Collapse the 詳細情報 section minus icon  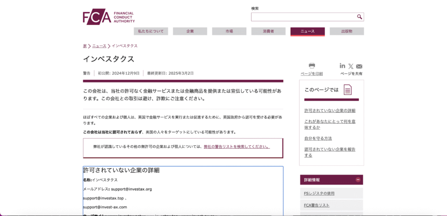[358, 180]
